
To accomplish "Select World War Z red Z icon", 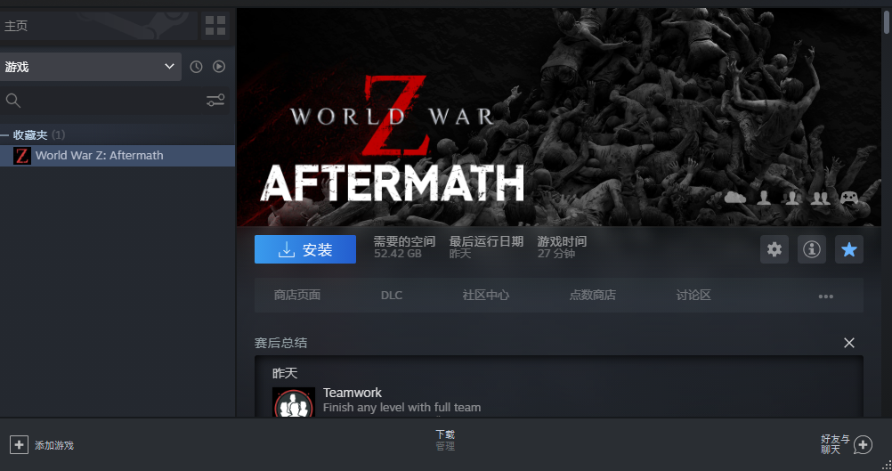I will 22,156.
